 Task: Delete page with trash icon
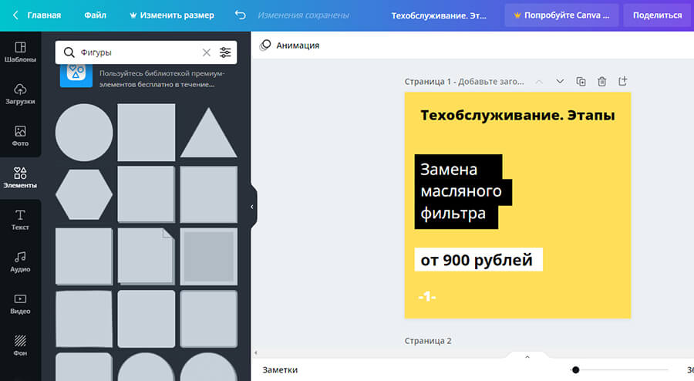point(602,81)
